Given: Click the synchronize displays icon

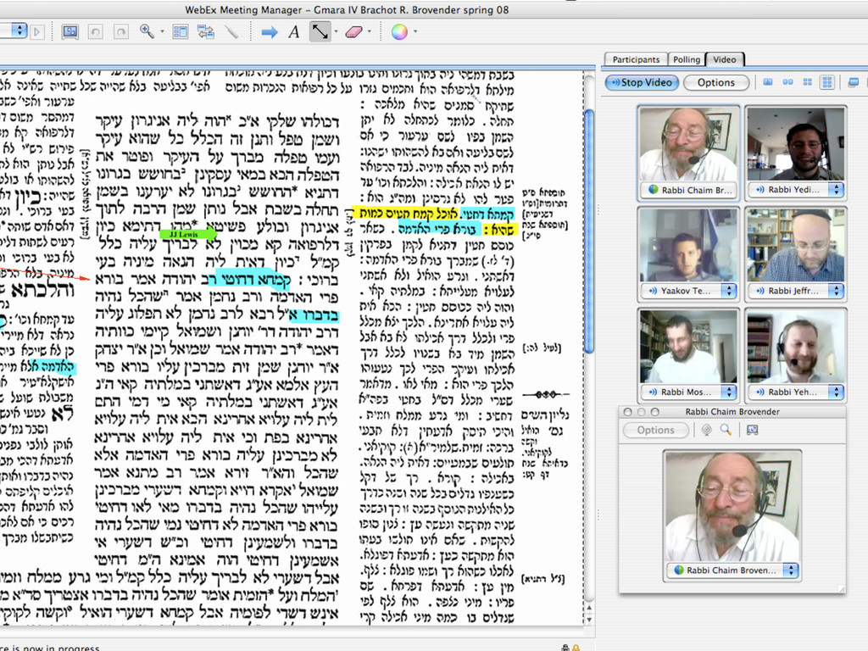Looking at the screenshot, I should point(206,31).
